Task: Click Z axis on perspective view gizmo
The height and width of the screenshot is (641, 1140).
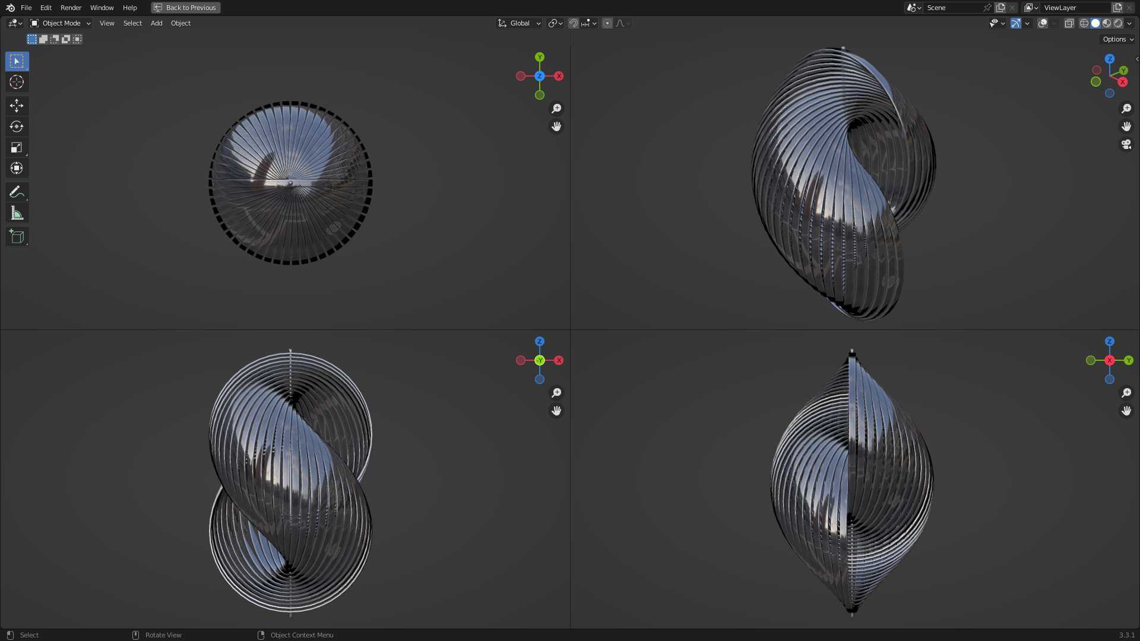Action: 1110,59
